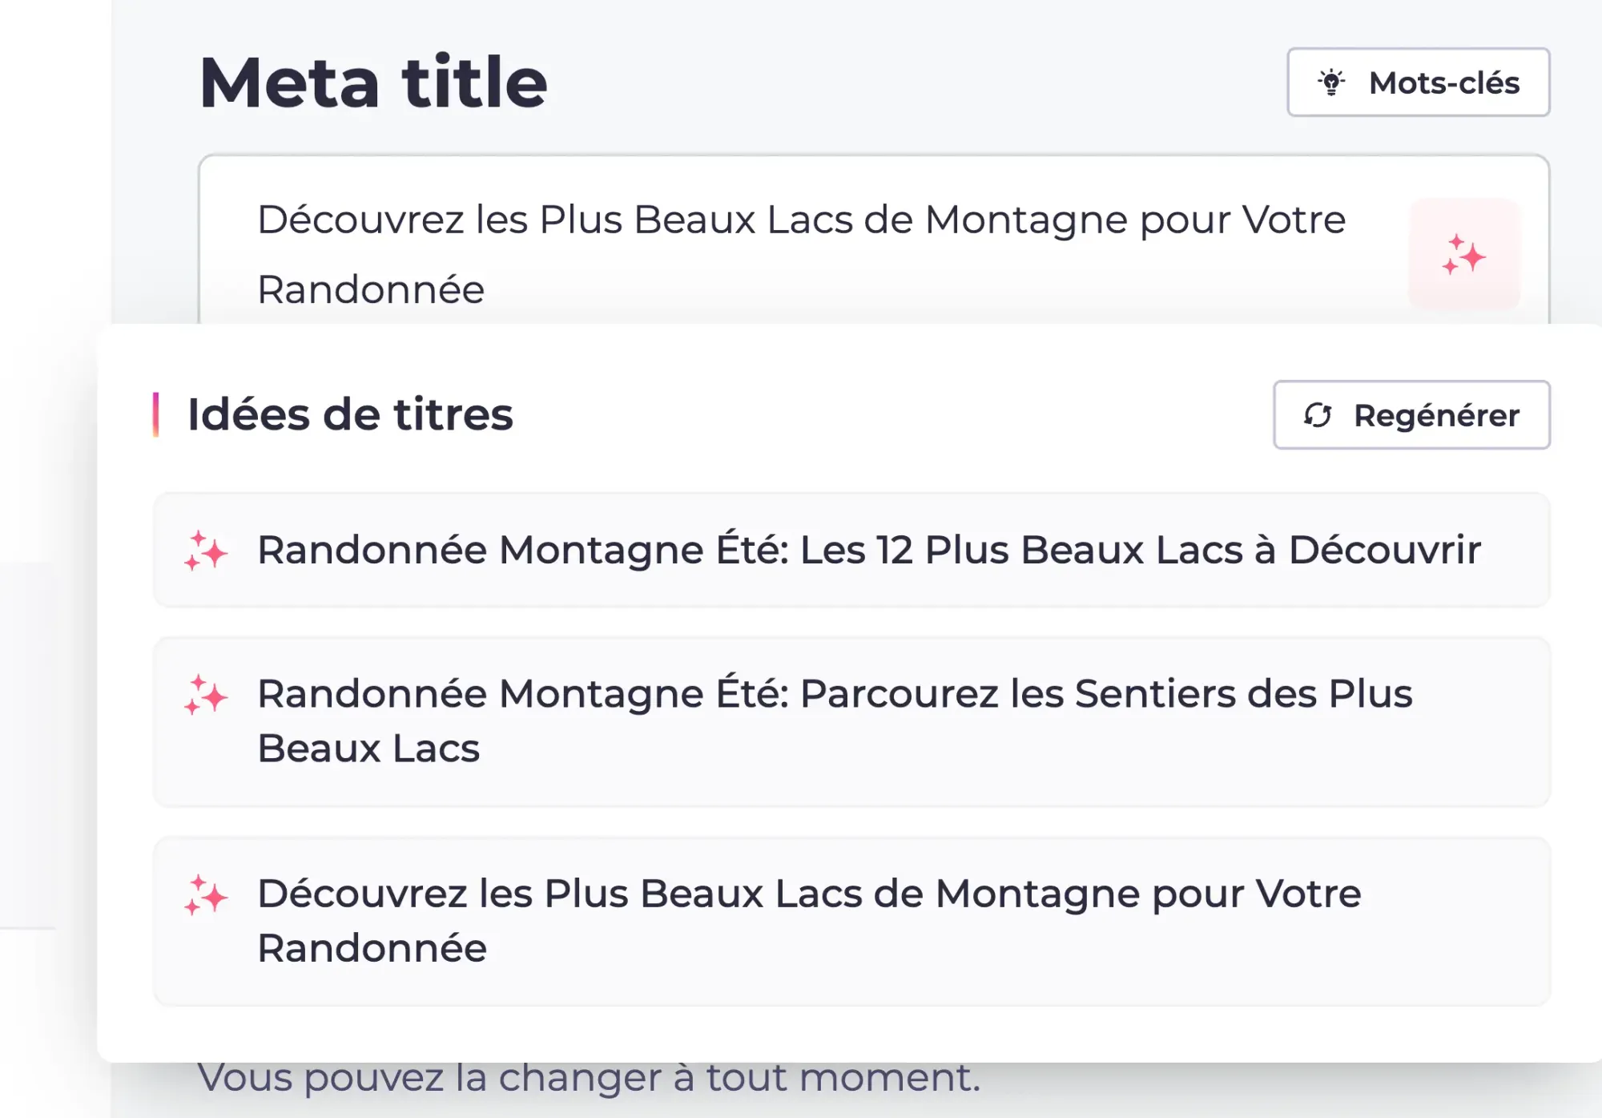Click the lightbulb icon in Mots-clés button
Image resolution: width=1602 pixels, height=1118 pixels.
click(x=1331, y=83)
